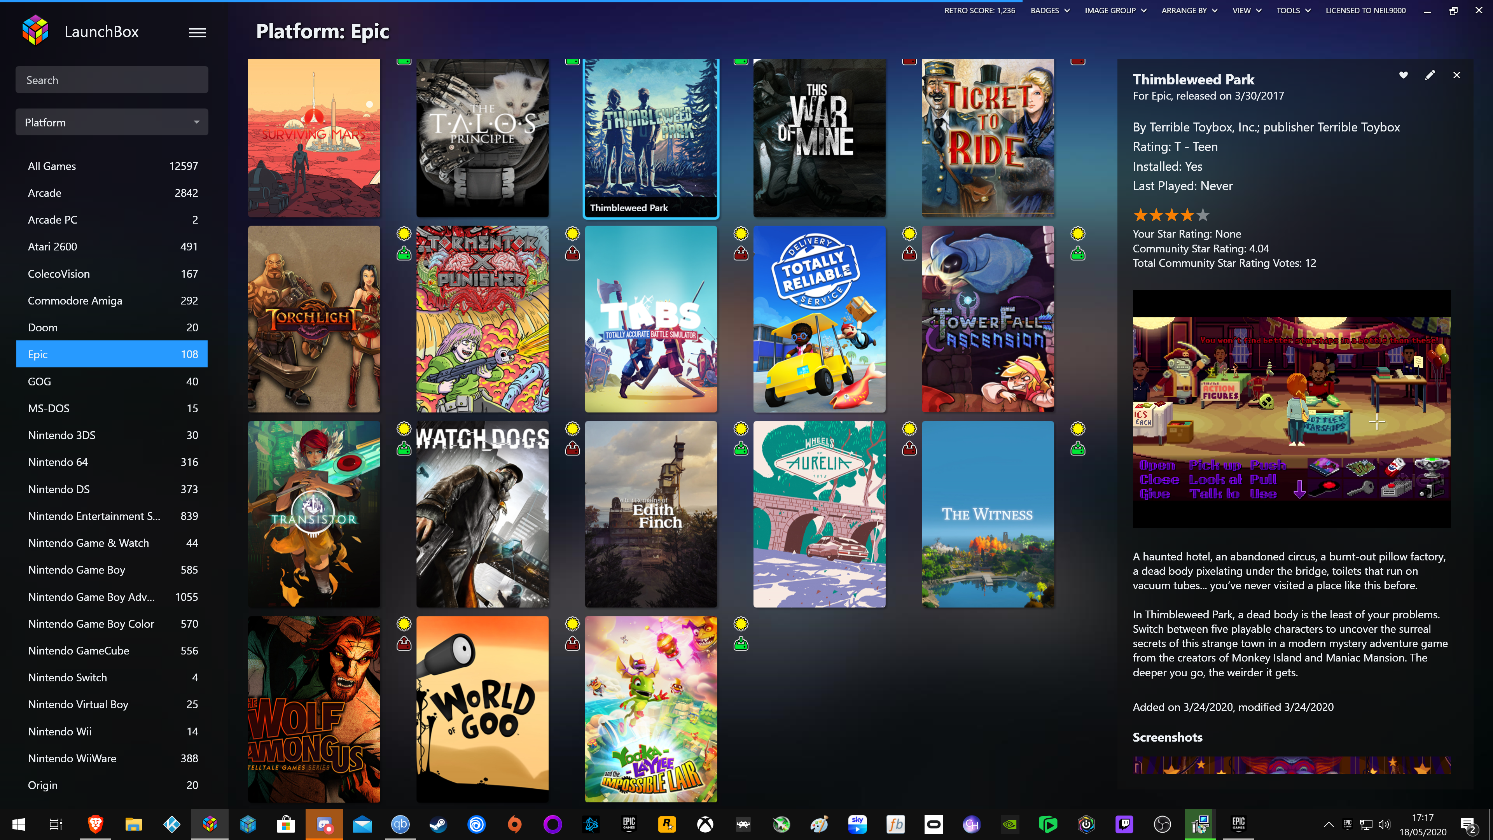Click the LaunchBox cube logo
Screen dimensions: 1493x840
click(x=35, y=30)
